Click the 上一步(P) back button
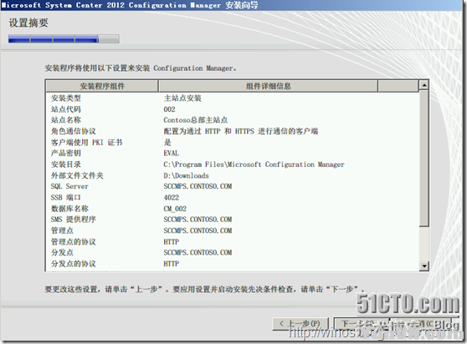Screen dimensions: 467x344 pos(300,324)
